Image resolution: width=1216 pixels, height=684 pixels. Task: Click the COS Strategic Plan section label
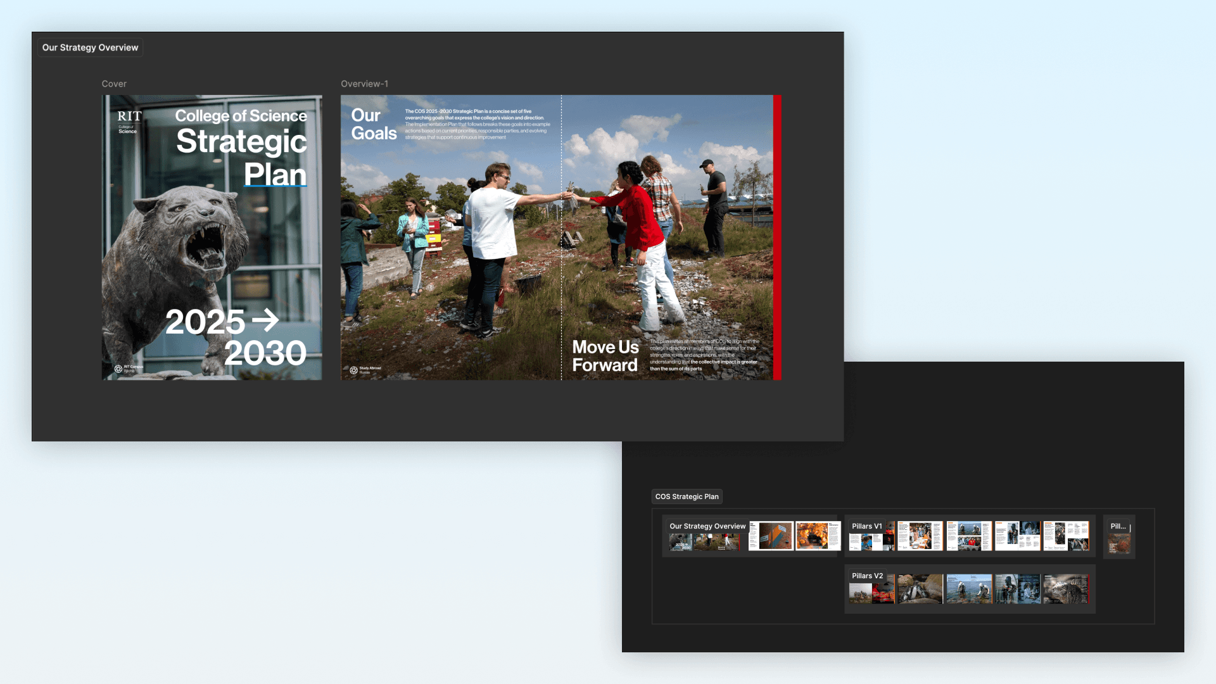[687, 497]
